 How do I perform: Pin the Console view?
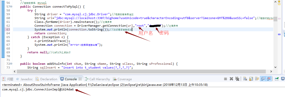coord(277,79)
